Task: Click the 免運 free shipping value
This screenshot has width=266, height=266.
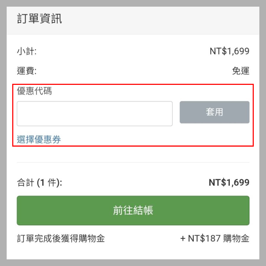Action: coord(240,71)
